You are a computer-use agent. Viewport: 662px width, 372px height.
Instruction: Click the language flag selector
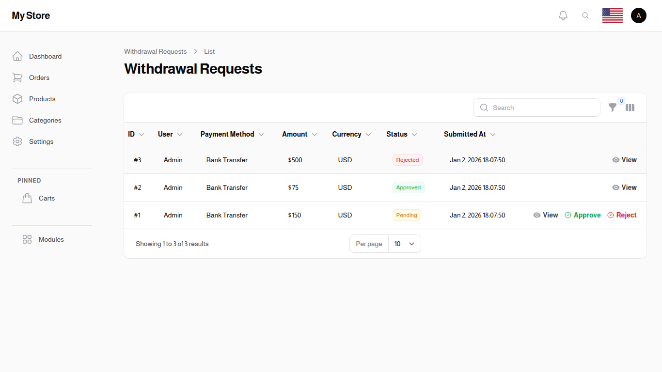click(612, 15)
